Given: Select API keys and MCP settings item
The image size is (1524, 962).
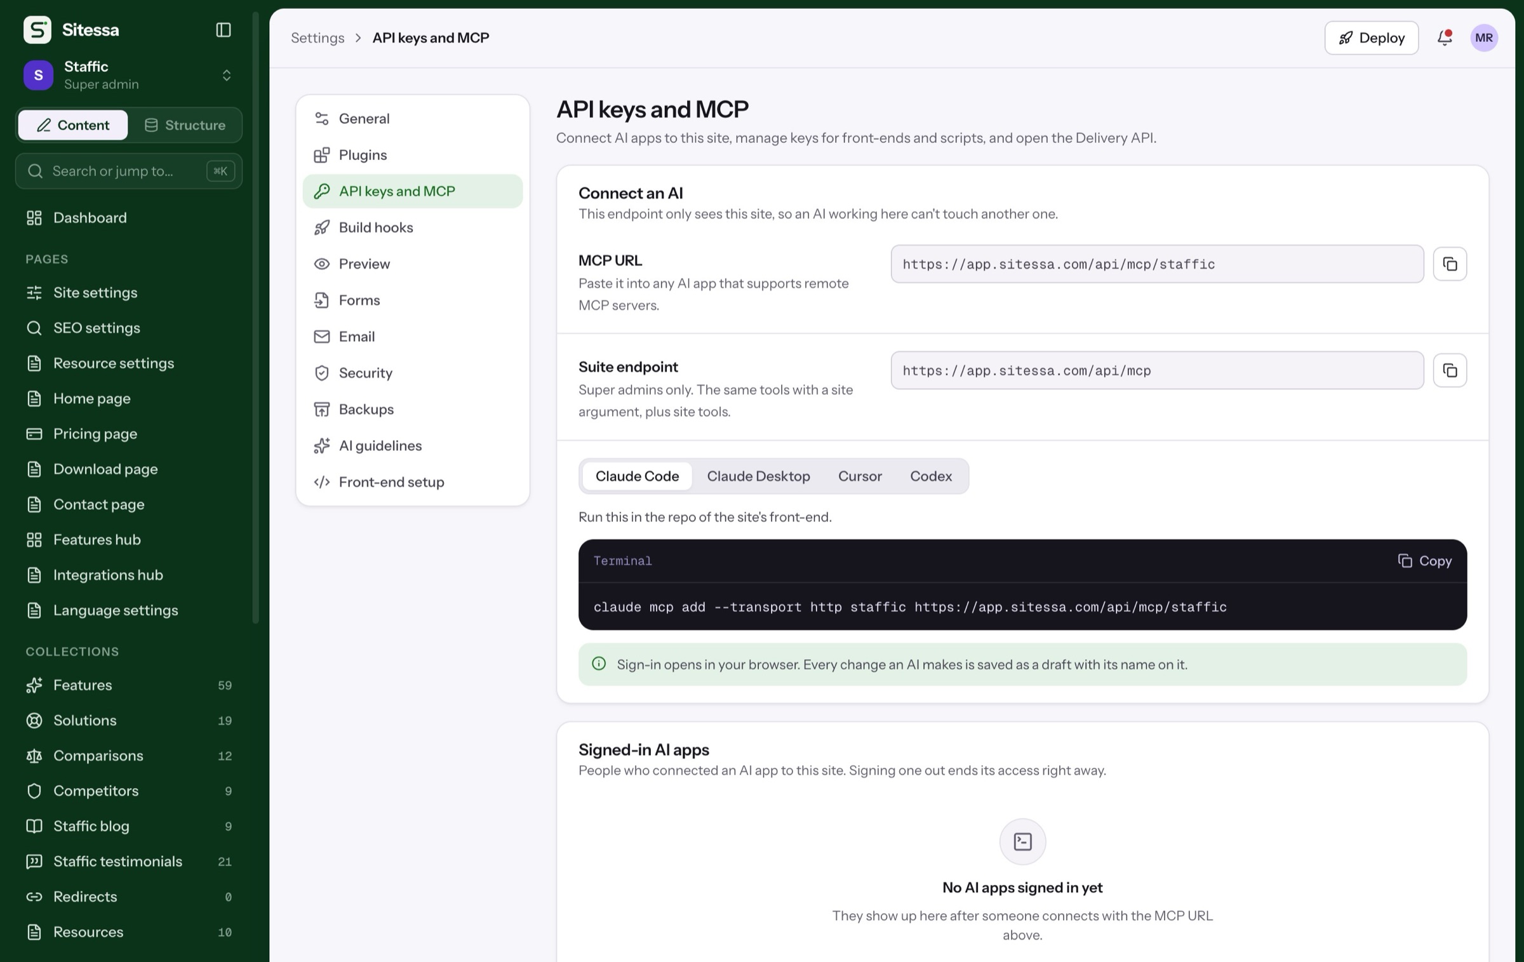Looking at the screenshot, I should (x=413, y=191).
